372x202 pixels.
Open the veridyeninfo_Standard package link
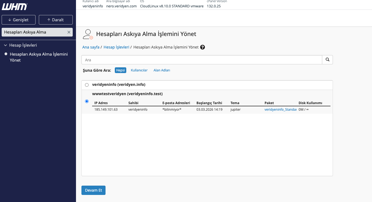click(280, 110)
